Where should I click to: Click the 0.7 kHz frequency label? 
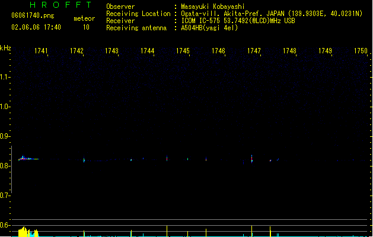4,196
